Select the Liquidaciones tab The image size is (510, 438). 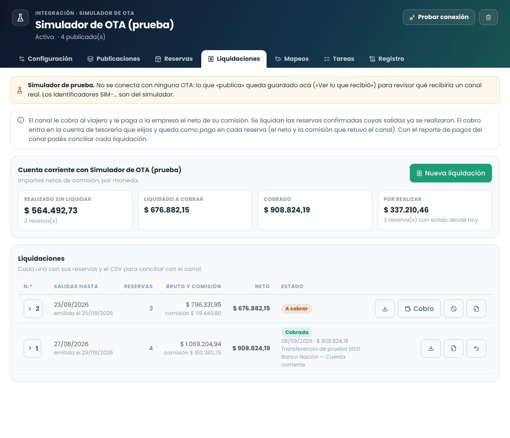click(x=234, y=59)
